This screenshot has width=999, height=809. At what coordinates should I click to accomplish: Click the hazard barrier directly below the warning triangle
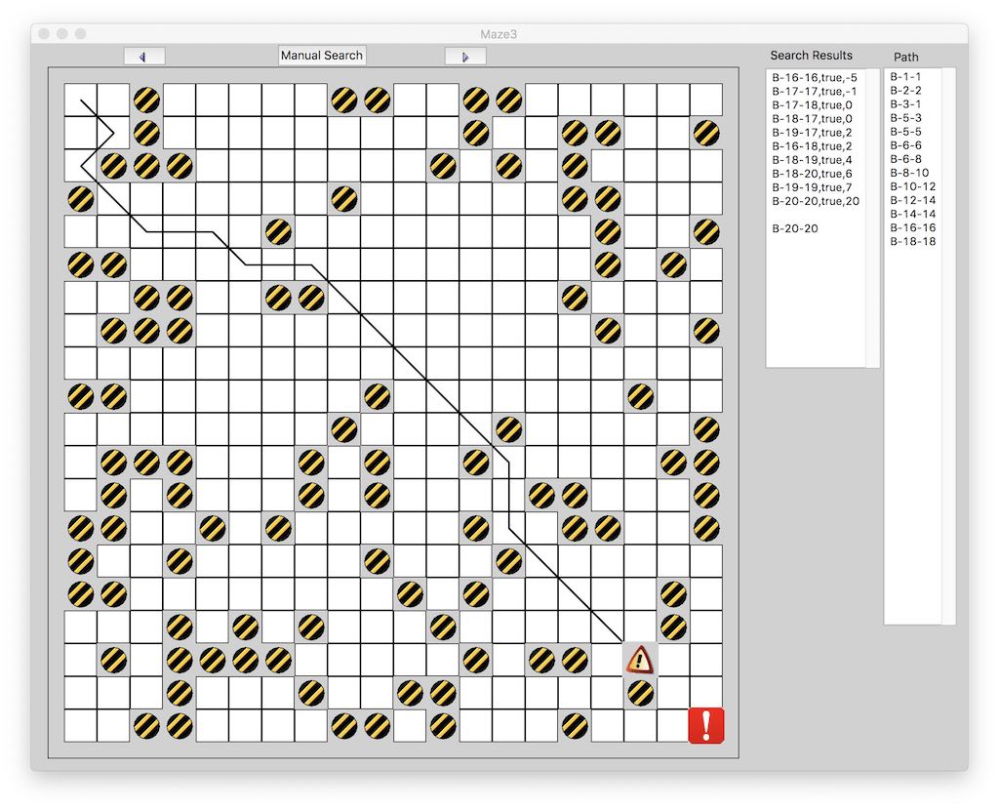pos(639,693)
